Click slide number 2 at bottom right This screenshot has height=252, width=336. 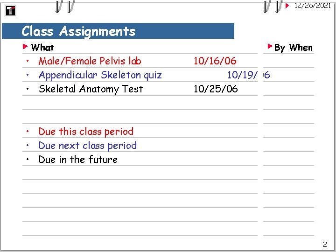(325, 244)
